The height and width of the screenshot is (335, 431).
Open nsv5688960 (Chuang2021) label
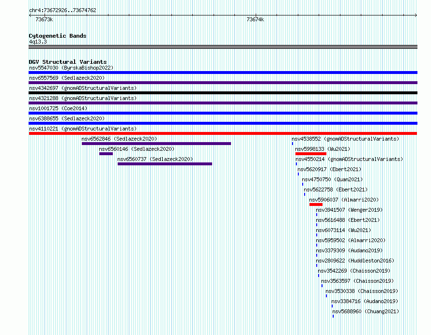point(366,311)
